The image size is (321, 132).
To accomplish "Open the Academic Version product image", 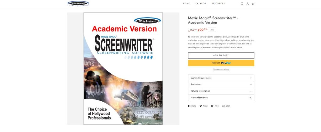I will (x=123, y=69).
